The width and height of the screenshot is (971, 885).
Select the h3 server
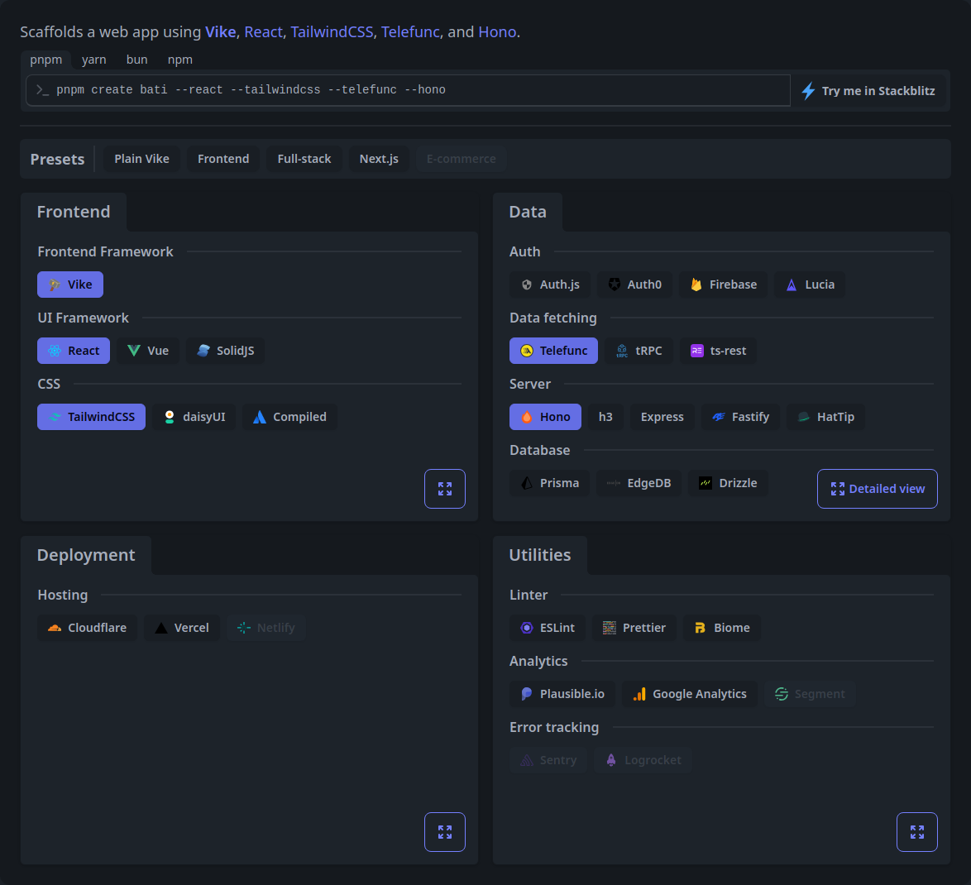point(605,417)
